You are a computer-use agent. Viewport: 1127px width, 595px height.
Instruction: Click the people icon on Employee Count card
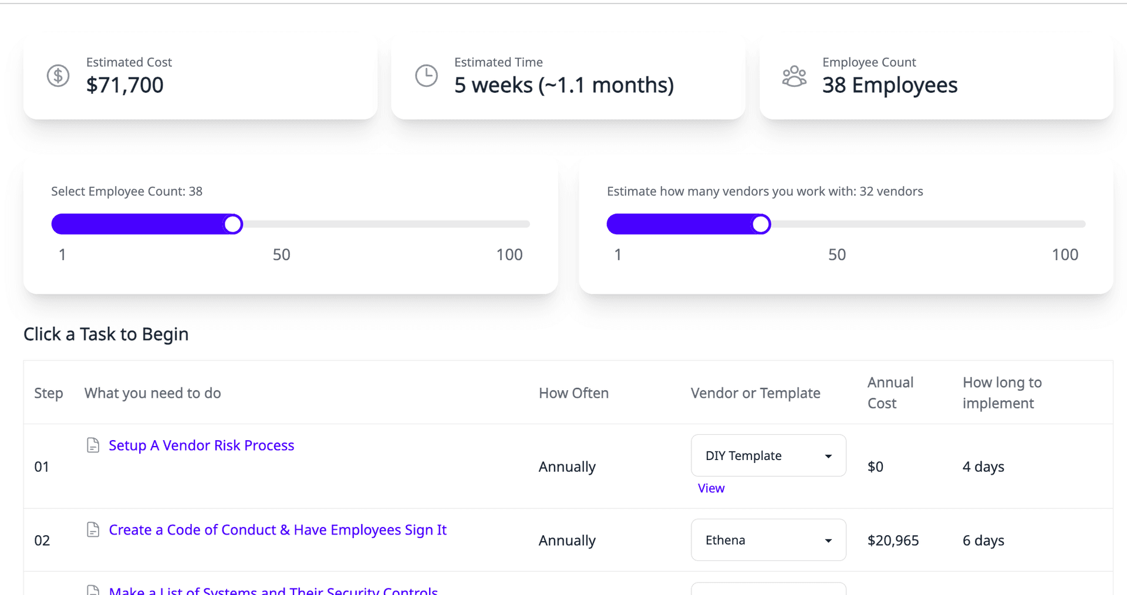[x=794, y=76]
